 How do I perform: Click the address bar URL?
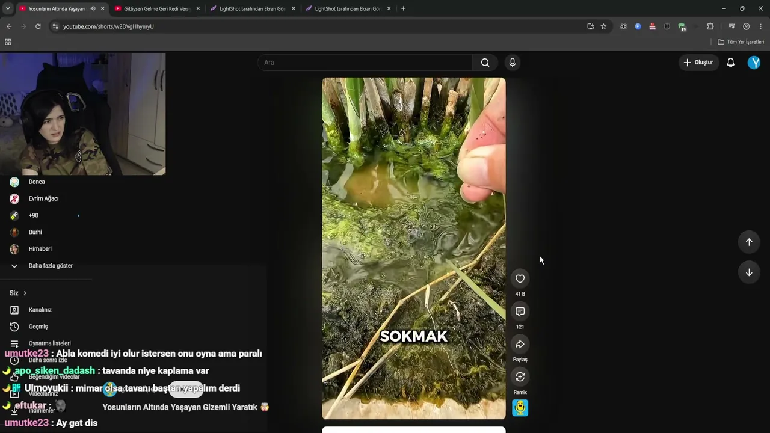(x=108, y=26)
